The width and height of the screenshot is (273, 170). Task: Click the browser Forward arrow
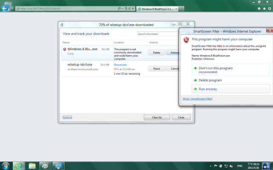click(12, 8)
